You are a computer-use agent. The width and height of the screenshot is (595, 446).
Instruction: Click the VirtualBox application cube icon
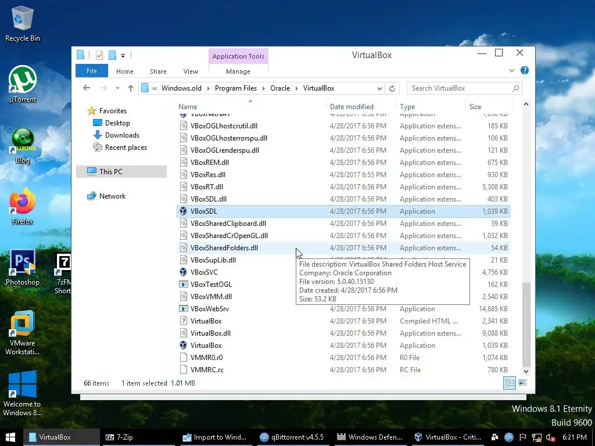coord(183,345)
